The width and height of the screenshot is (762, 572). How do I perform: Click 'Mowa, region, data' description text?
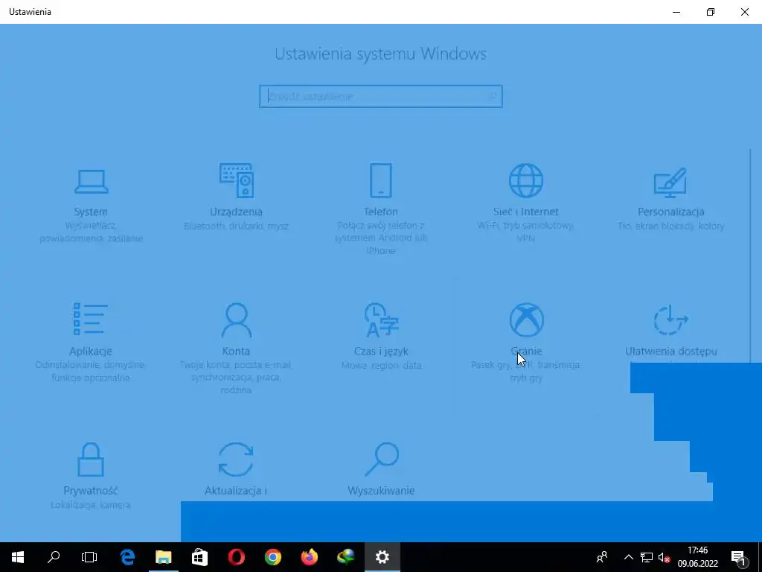point(382,365)
